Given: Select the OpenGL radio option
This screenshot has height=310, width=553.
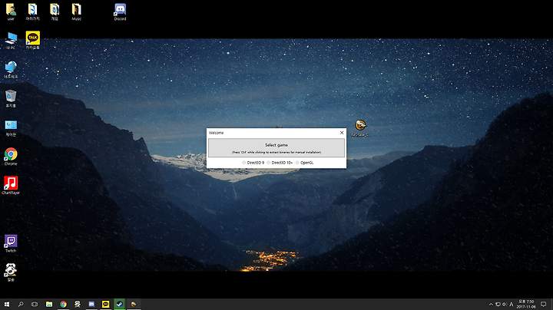Looking at the screenshot, I should click(305, 163).
